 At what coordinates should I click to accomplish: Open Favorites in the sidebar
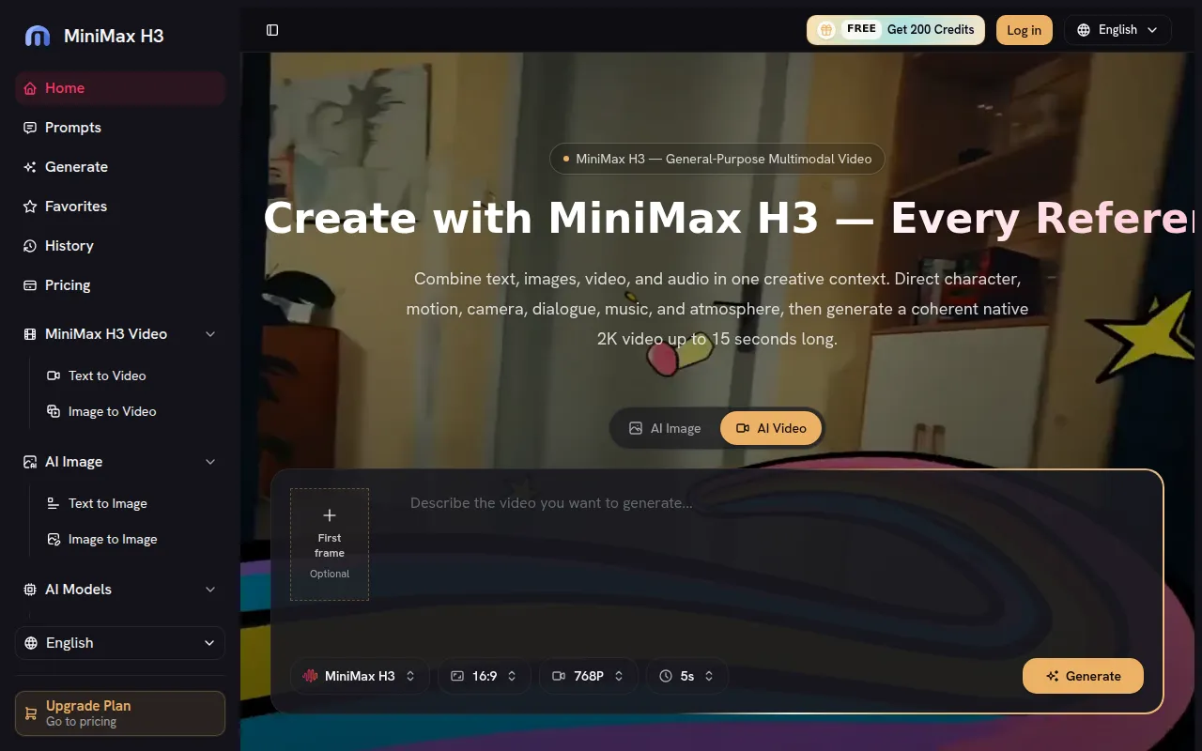click(x=120, y=207)
